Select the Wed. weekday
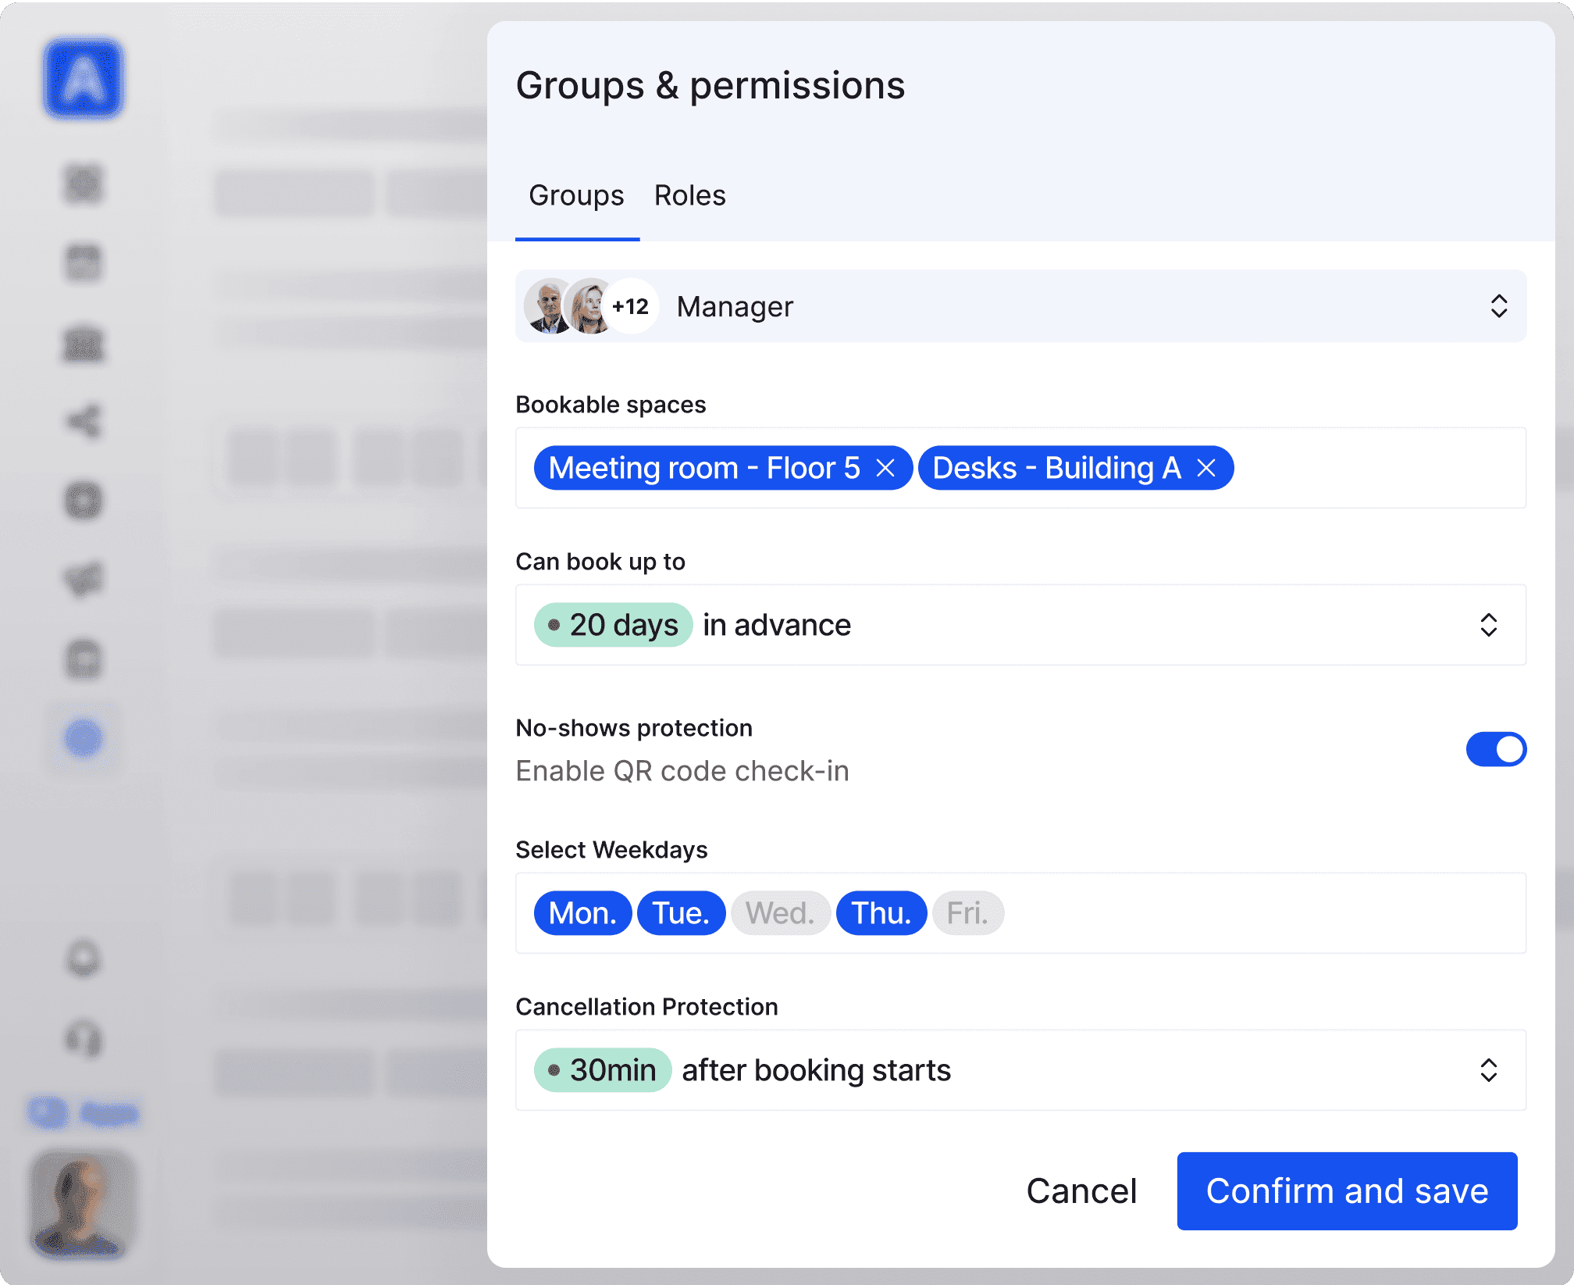The height and width of the screenshot is (1285, 1574). point(780,912)
